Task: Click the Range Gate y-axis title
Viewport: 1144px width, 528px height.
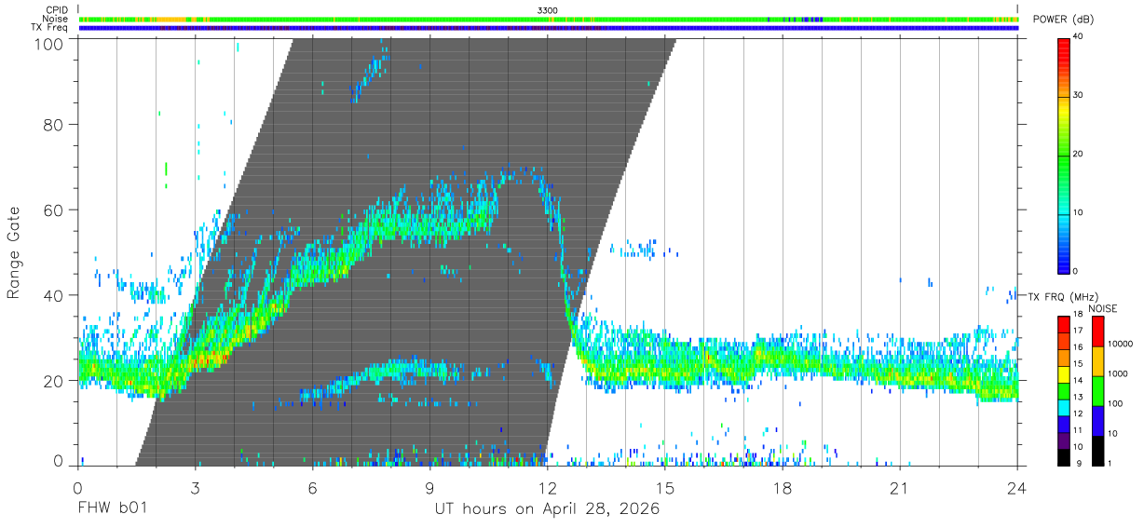Action: tap(14, 252)
